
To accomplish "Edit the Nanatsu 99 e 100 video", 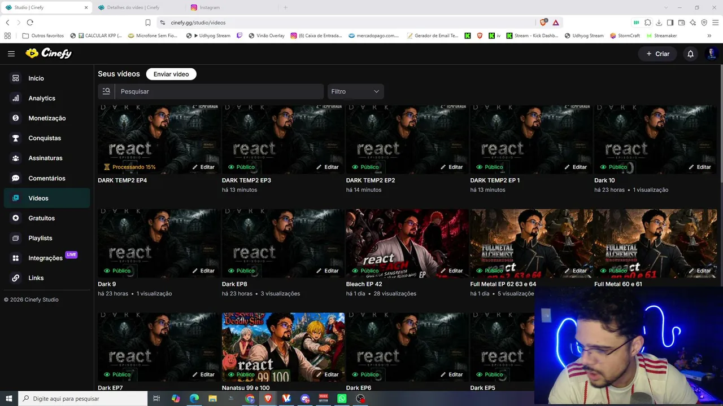I will pyautogui.click(x=328, y=374).
